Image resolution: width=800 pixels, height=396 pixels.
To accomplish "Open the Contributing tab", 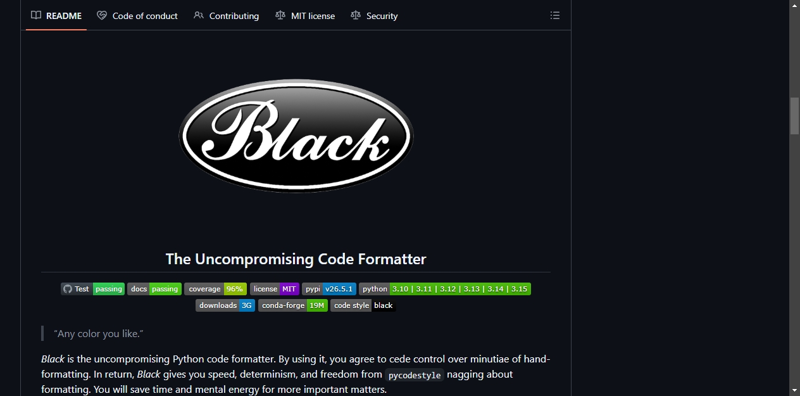I will (226, 16).
